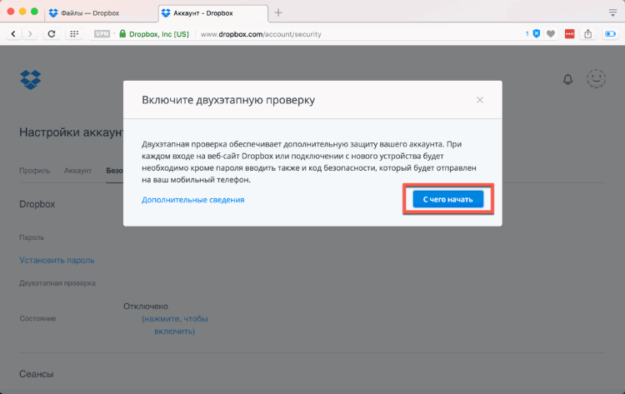Click the heart bookmark icon

pyautogui.click(x=550, y=34)
